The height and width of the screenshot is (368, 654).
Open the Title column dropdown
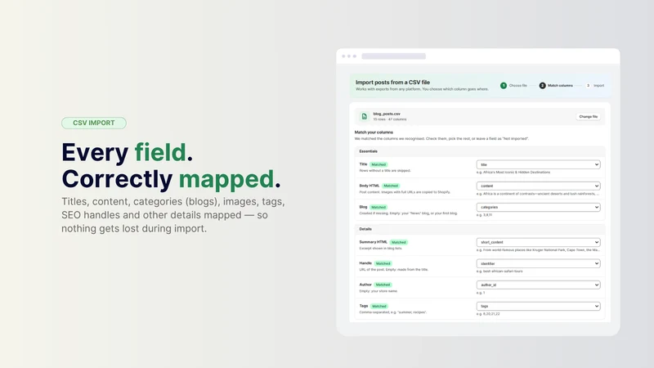pos(539,164)
